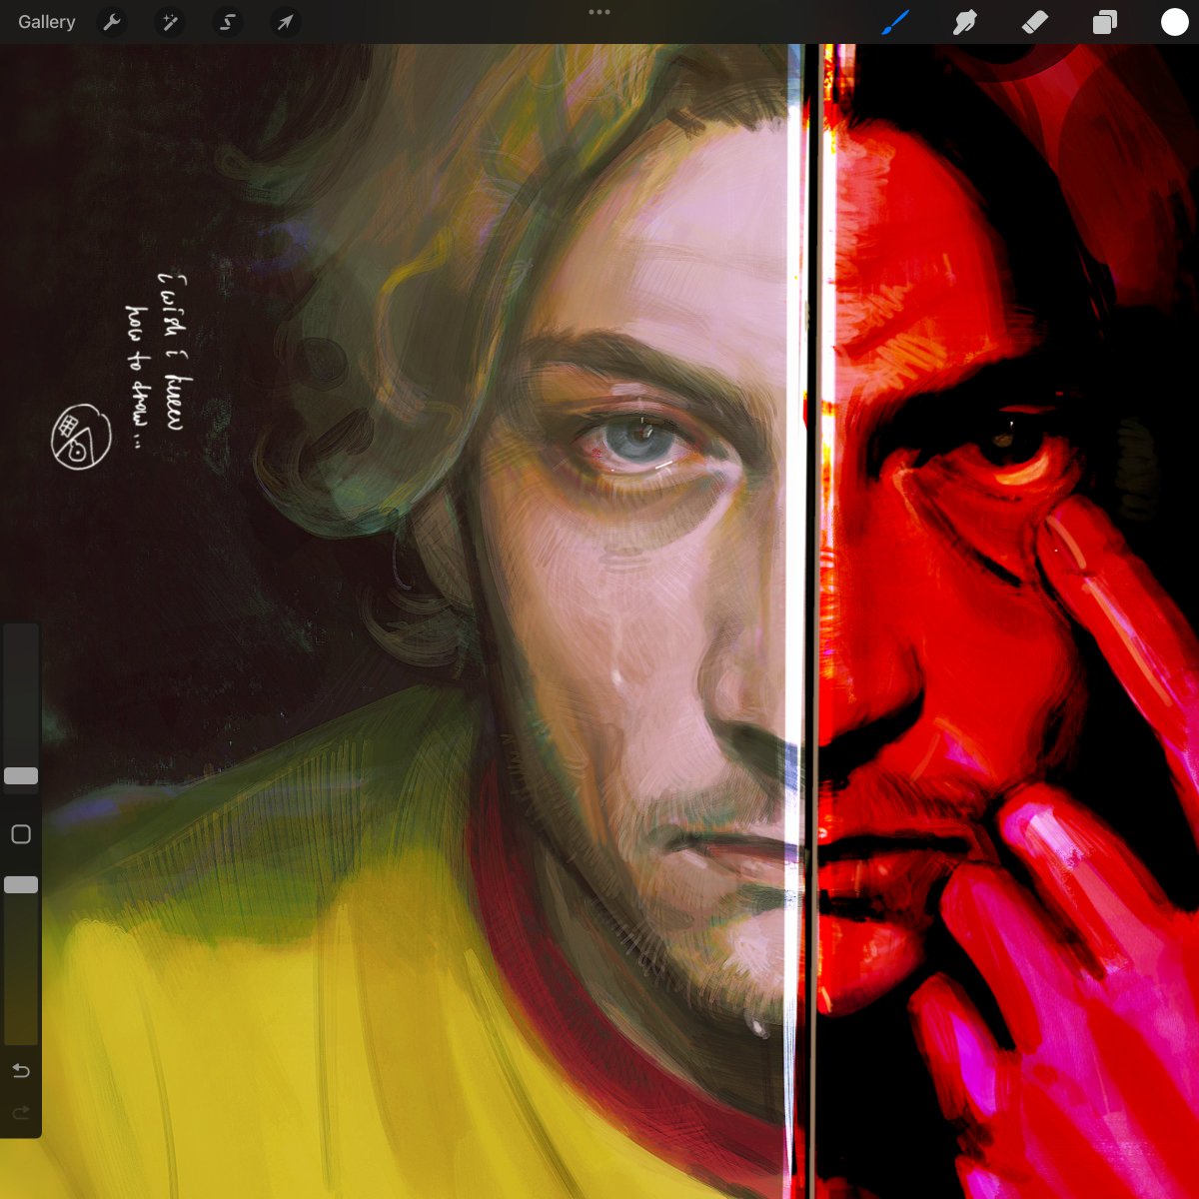Redo the last action

tap(21, 1113)
